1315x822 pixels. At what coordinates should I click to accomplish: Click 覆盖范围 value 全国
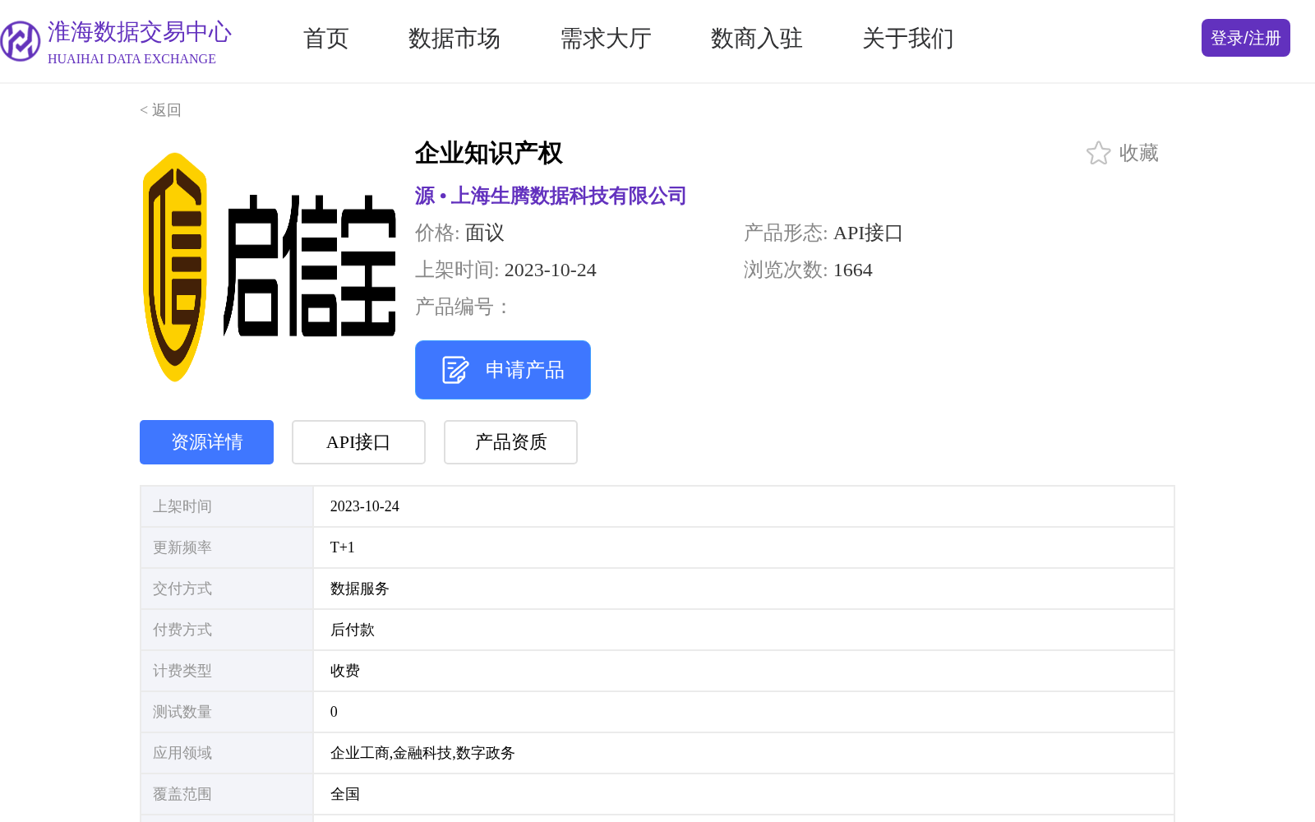click(345, 794)
